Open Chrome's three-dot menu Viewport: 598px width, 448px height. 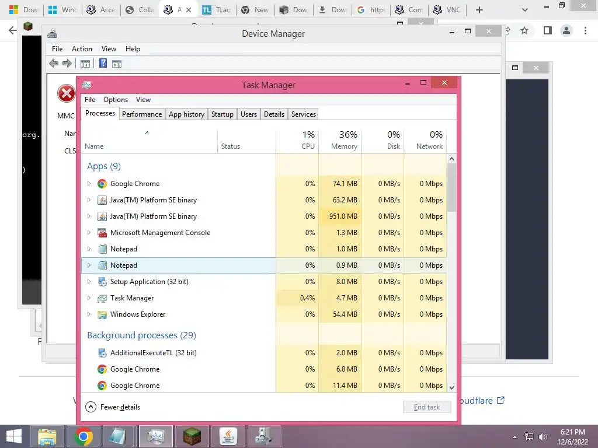point(585,30)
